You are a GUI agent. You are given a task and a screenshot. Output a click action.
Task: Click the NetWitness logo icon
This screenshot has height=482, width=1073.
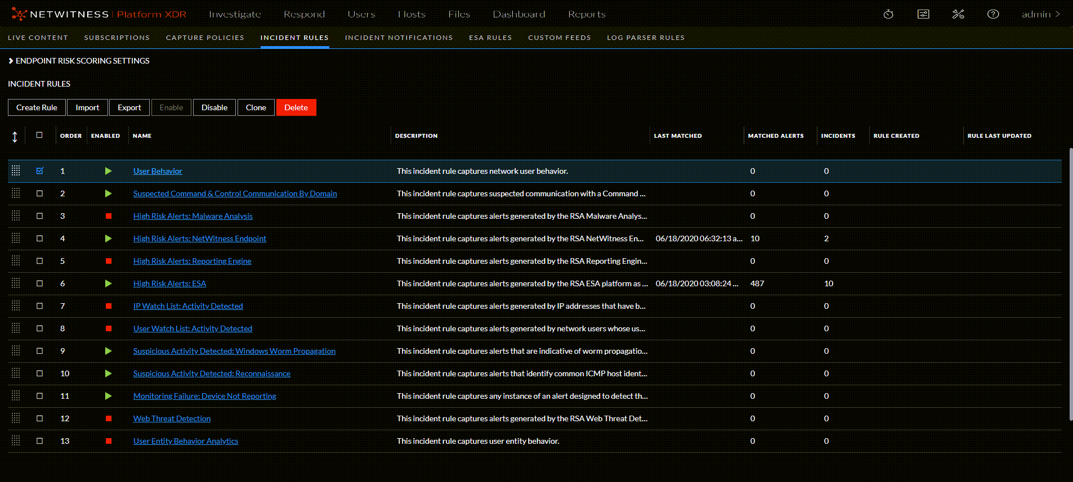[x=19, y=14]
